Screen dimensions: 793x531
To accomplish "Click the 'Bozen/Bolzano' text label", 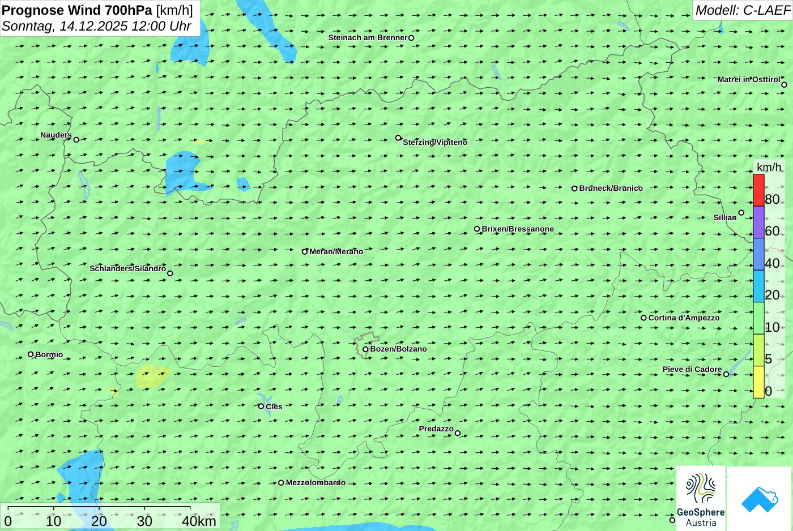I will click(399, 349).
